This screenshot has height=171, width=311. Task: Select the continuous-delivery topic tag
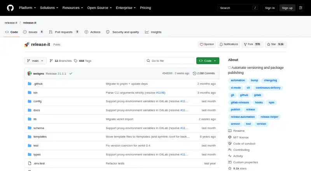[268, 88]
